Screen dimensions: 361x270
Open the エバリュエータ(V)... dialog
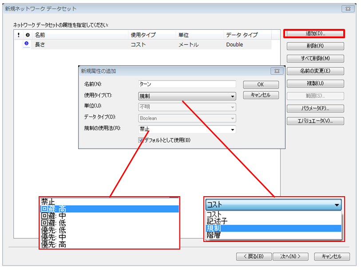coord(315,121)
